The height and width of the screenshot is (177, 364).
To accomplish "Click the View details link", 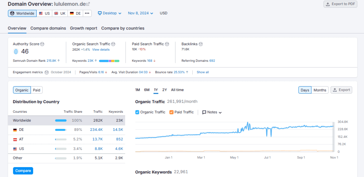I will pos(101,50).
